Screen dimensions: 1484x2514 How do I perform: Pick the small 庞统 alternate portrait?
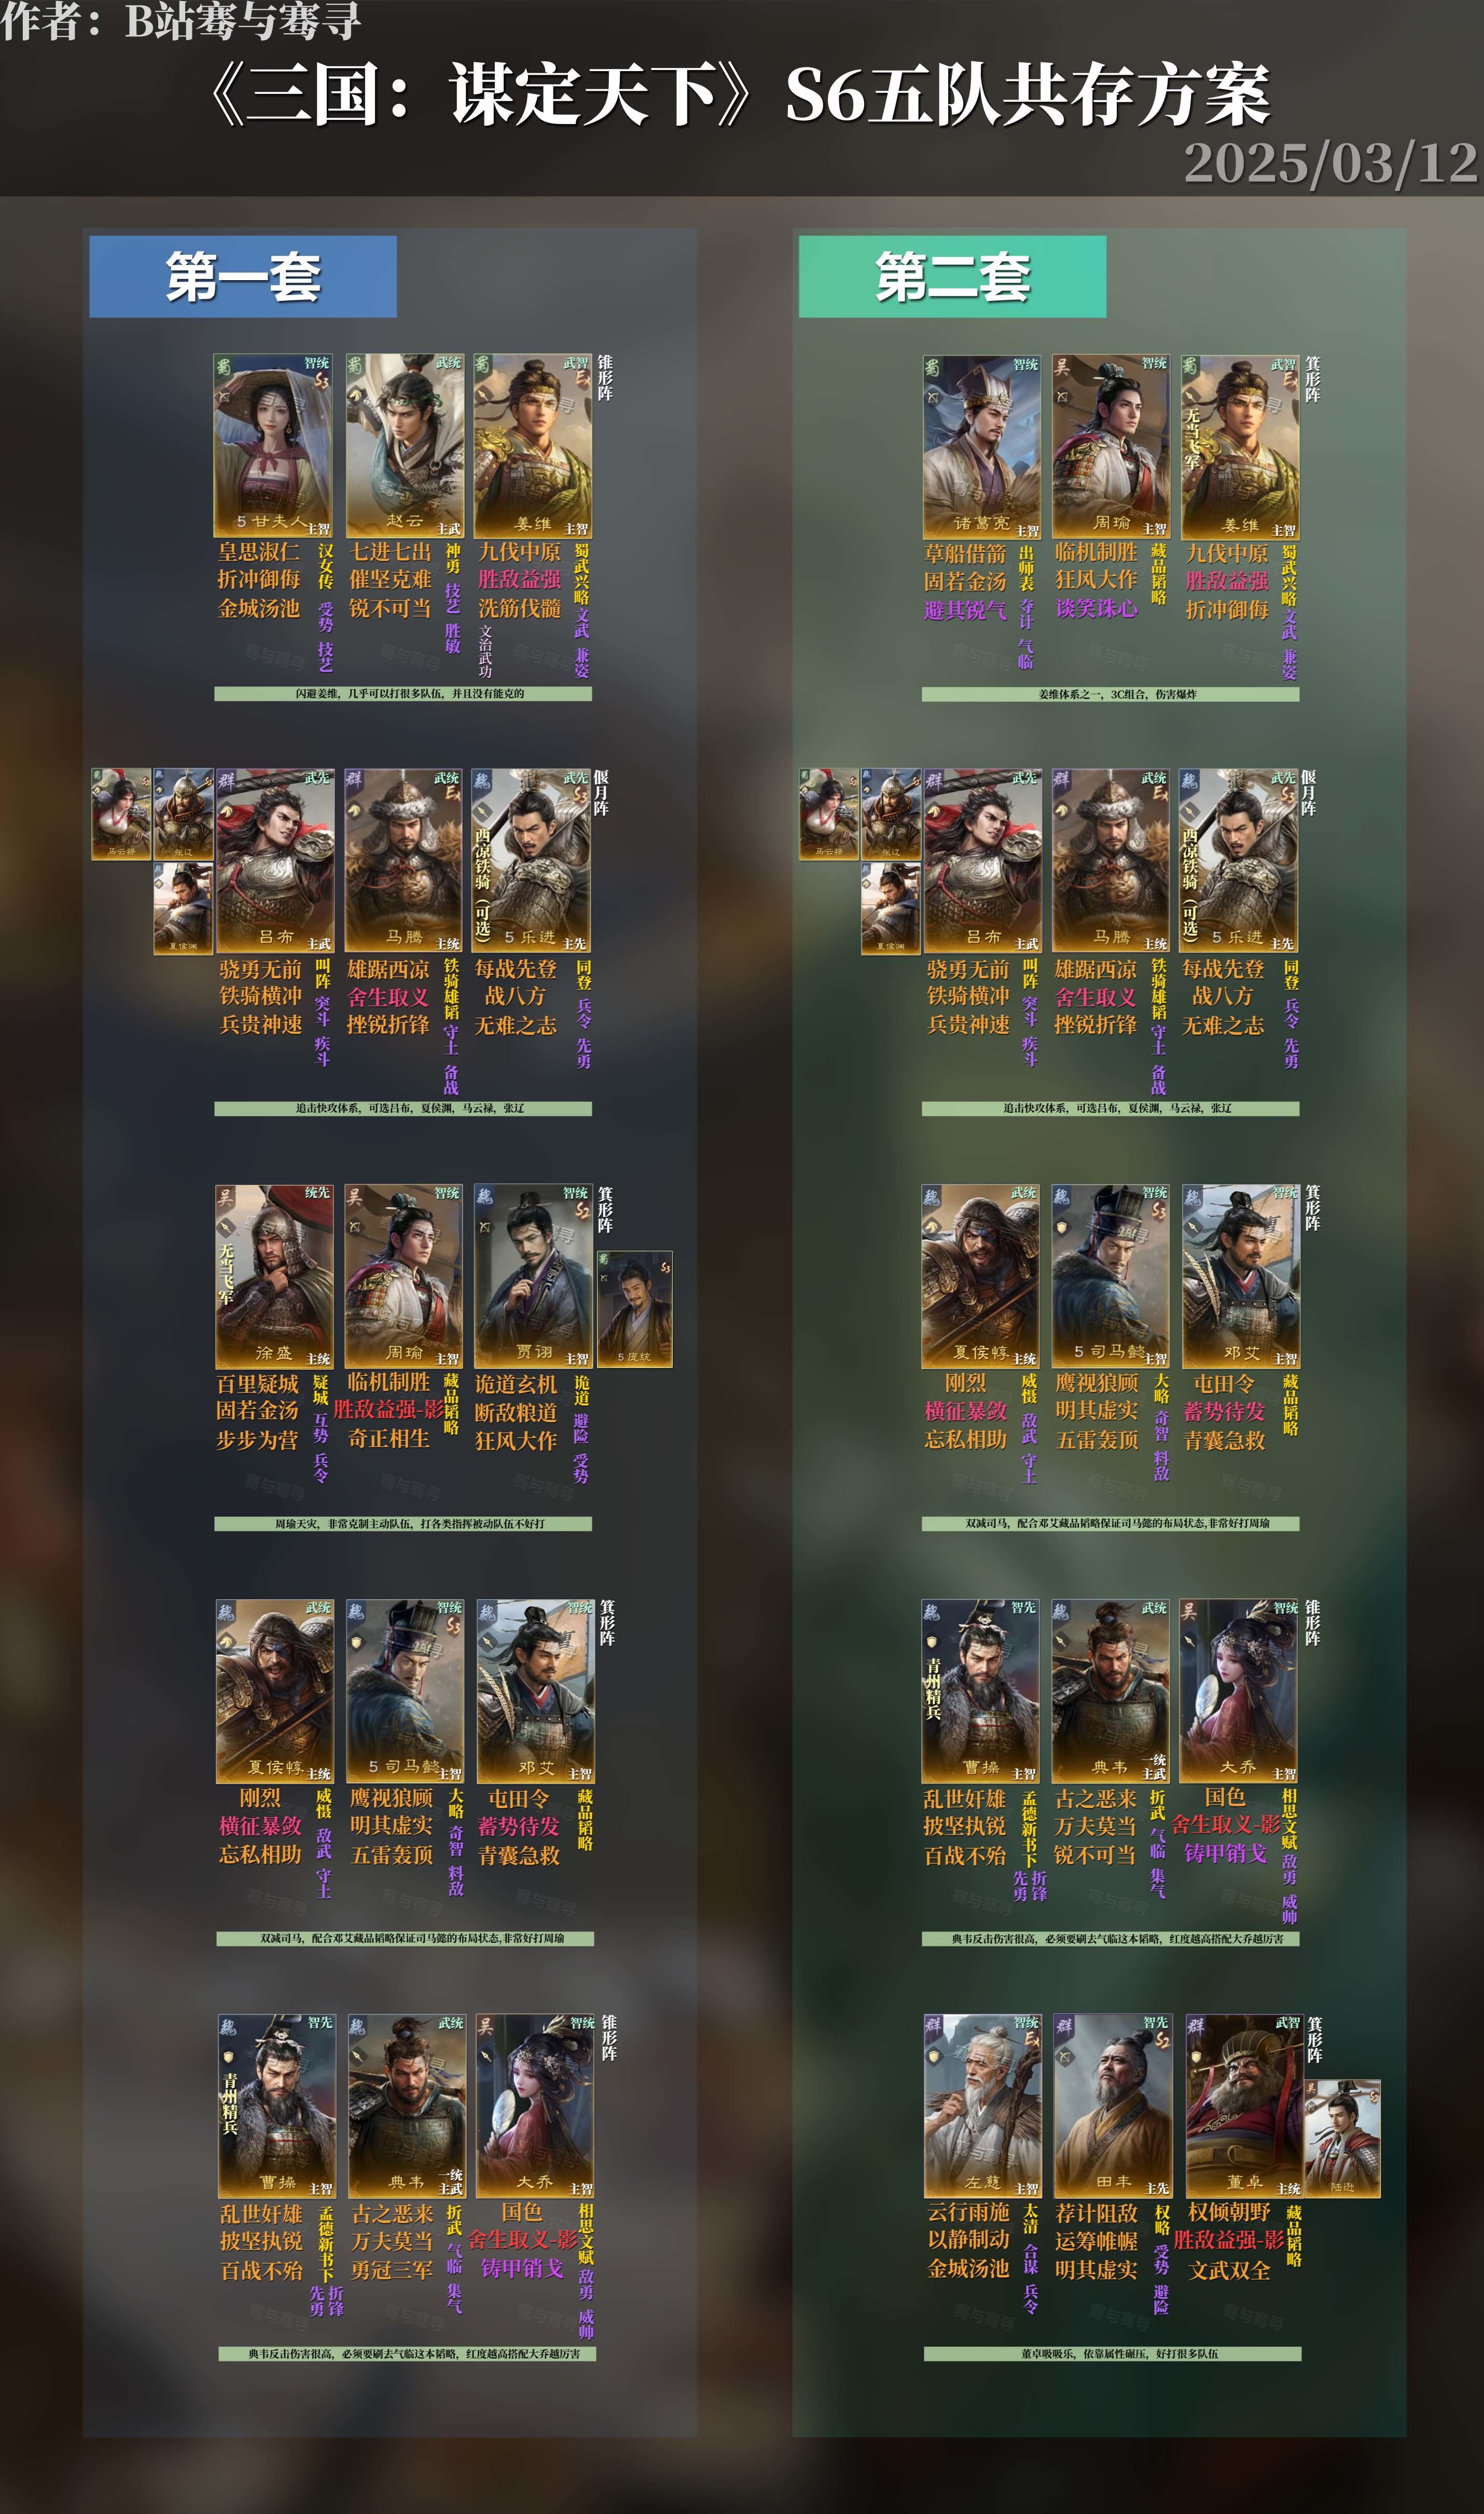[635, 1309]
